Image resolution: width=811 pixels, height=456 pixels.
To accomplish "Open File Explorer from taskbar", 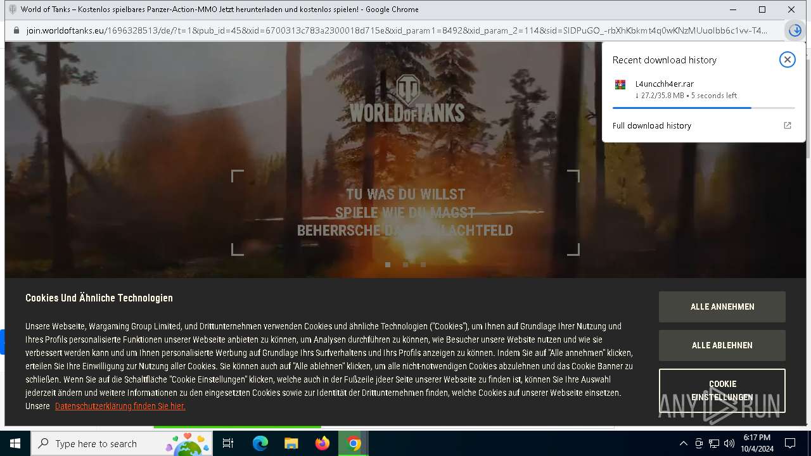I will click(291, 443).
